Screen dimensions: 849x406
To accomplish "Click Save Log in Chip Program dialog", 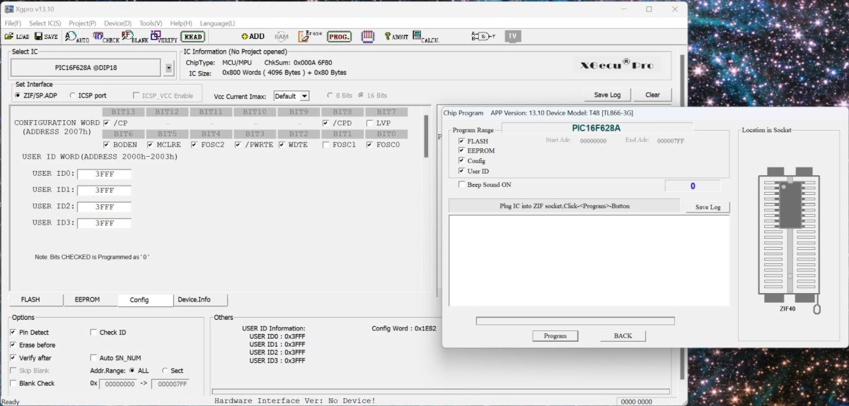I will (x=707, y=207).
